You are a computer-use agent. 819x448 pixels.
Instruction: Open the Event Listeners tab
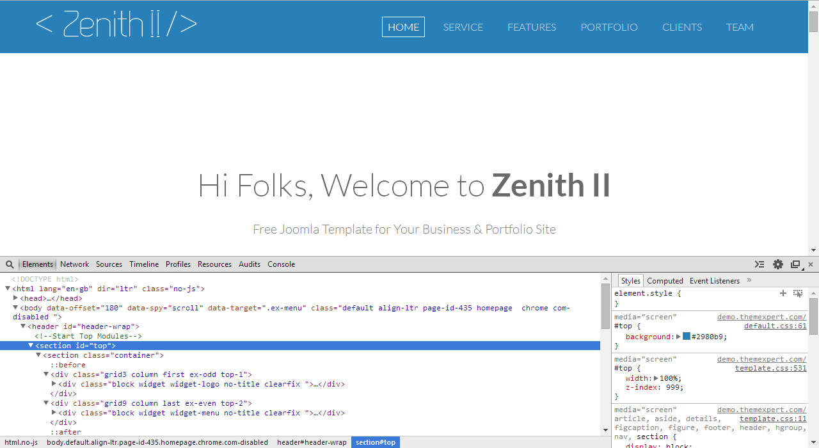coord(715,281)
